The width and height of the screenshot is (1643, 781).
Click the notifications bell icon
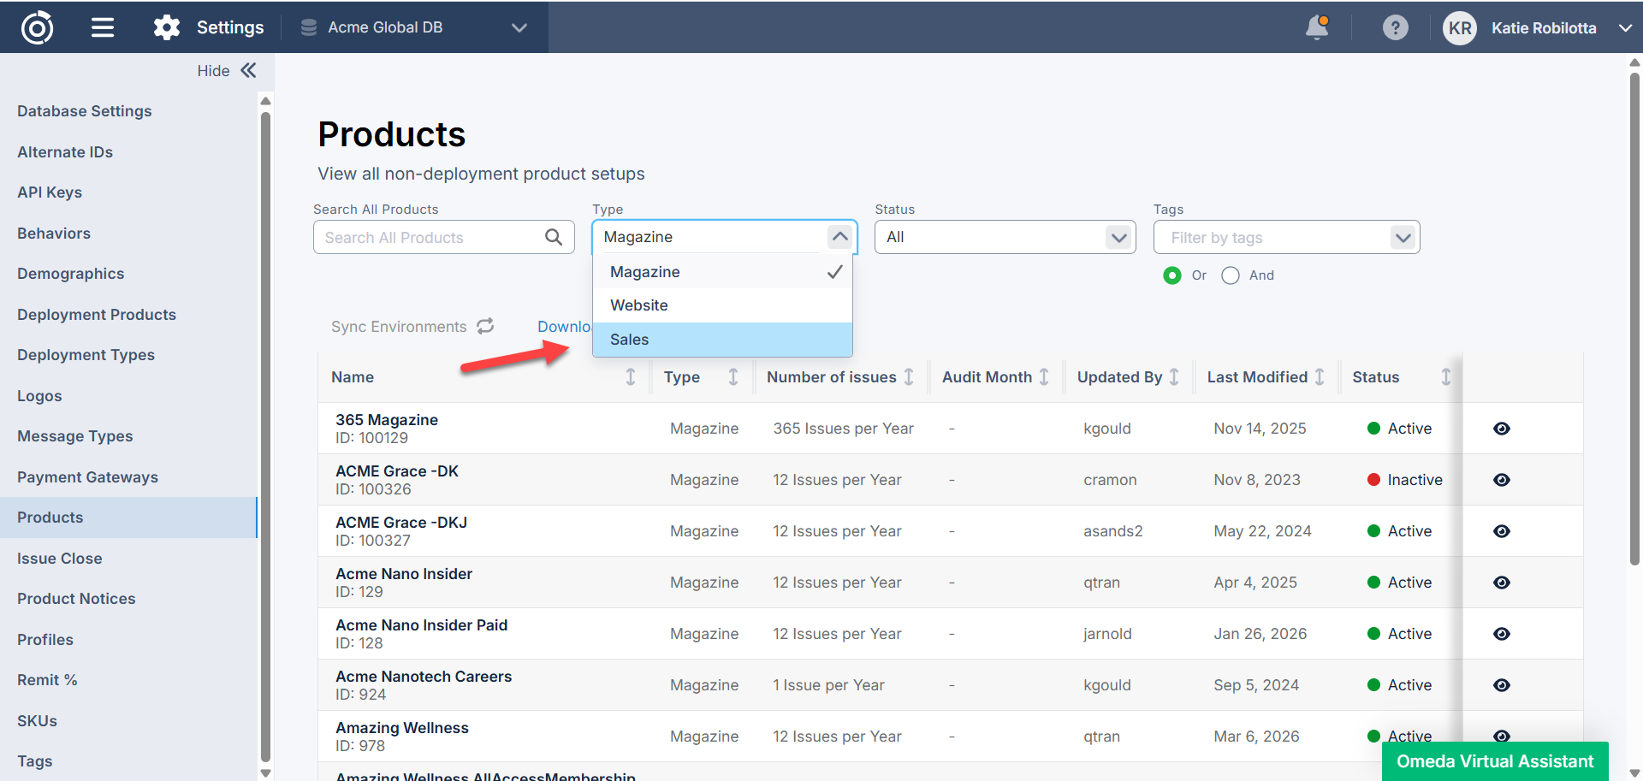tap(1317, 27)
